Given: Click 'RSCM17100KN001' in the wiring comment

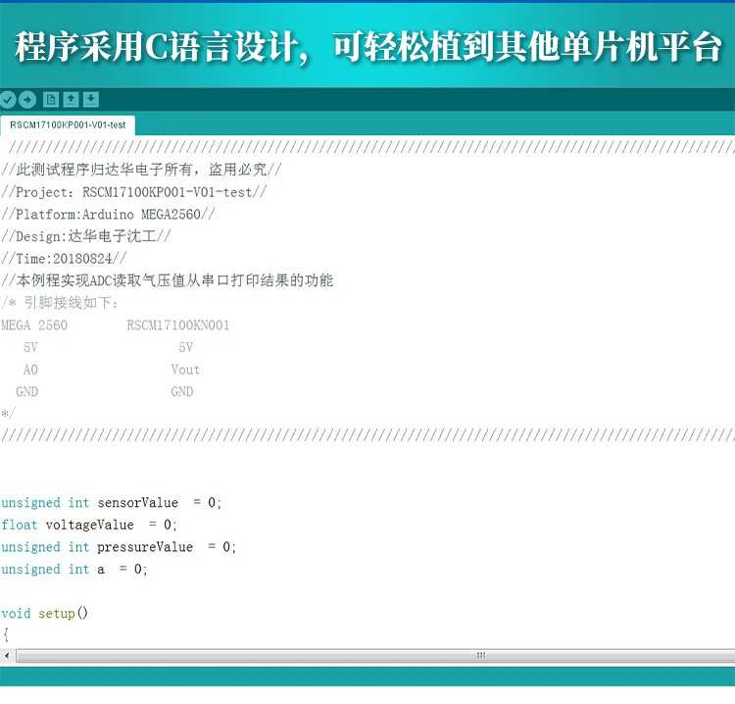Looking at the screenshot, I should [x=178, y=325].
